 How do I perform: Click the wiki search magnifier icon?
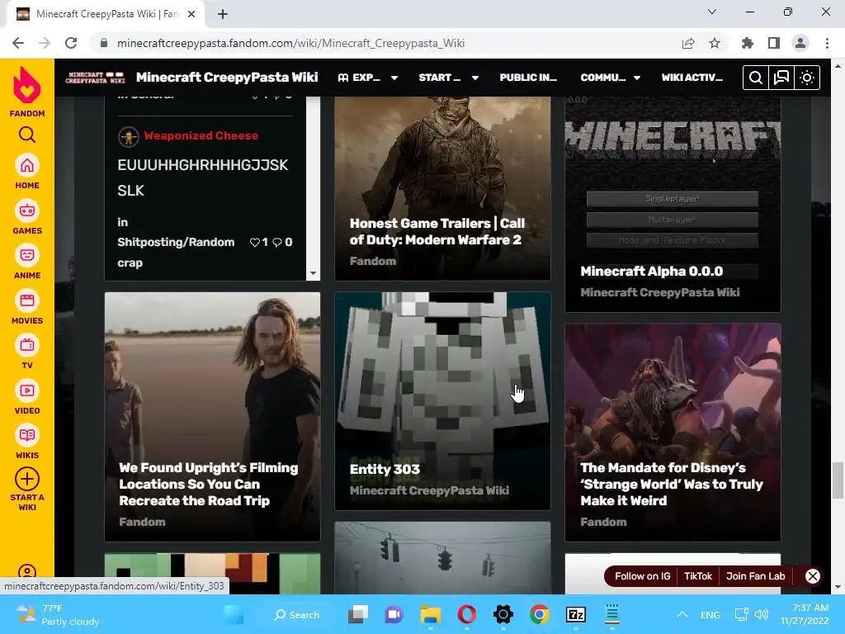756,78
